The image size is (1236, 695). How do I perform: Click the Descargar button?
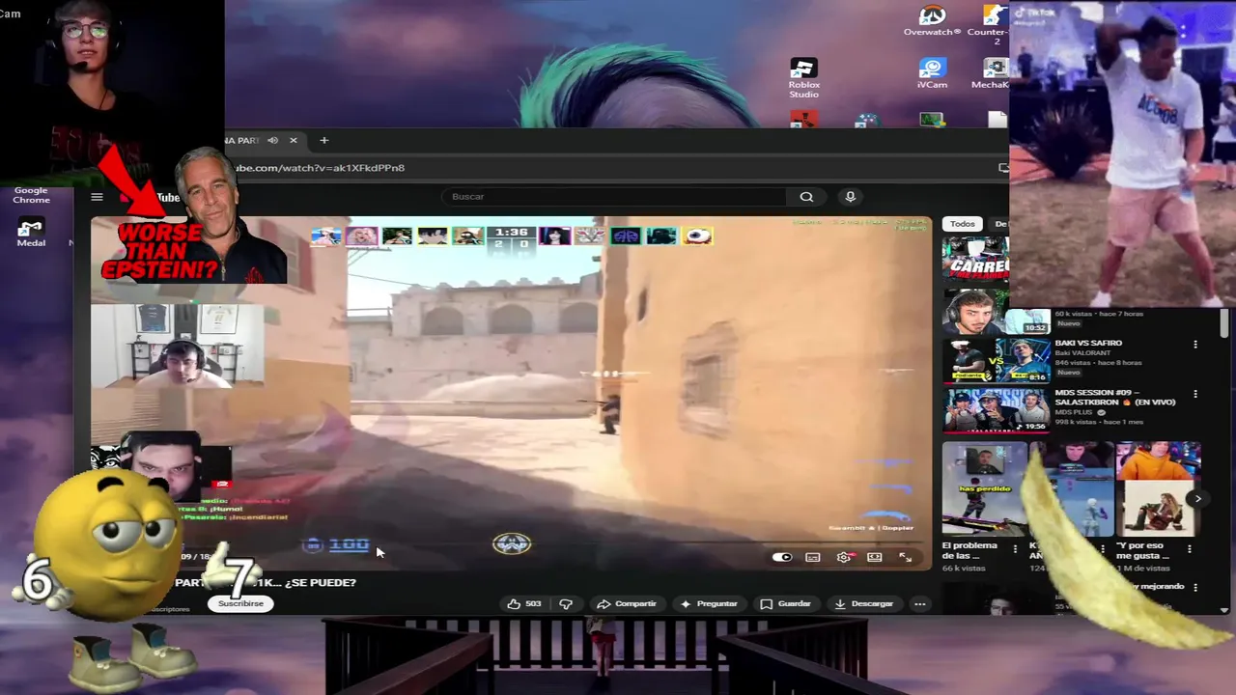click(x=864, y=603)
